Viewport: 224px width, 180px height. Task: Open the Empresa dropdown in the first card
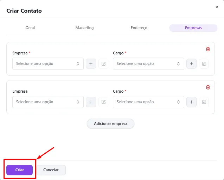[x=48, y=64]
